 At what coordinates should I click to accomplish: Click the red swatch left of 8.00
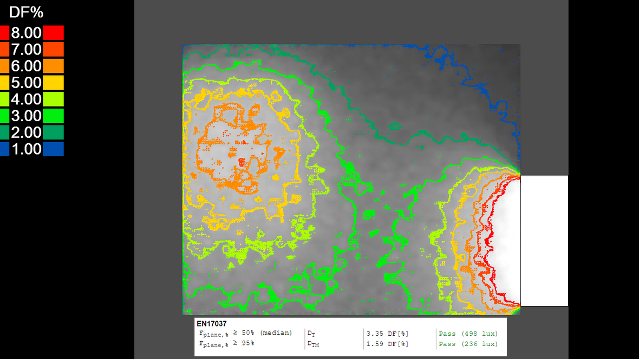4,33
